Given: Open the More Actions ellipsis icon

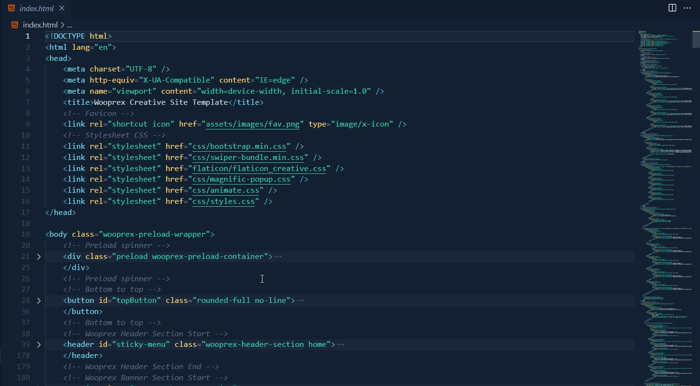Looking at the screenshot, I should coord(687,8).
